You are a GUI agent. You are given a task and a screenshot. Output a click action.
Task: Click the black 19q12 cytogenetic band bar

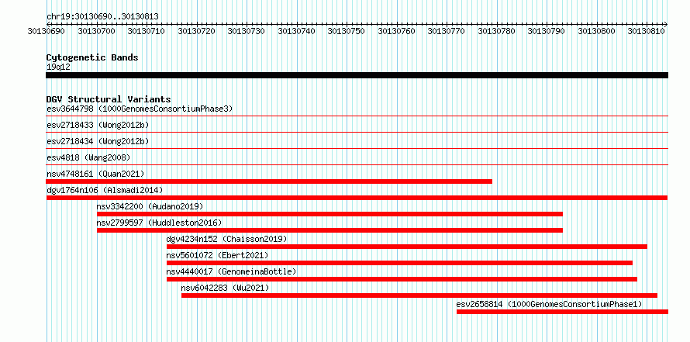(x=357, y=75)
